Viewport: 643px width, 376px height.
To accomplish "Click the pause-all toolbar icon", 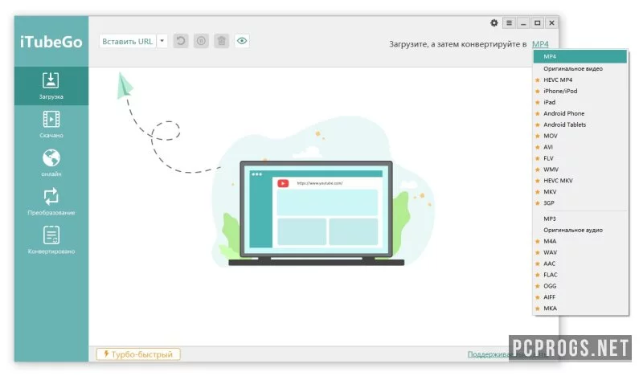I will tap(201, 41).
